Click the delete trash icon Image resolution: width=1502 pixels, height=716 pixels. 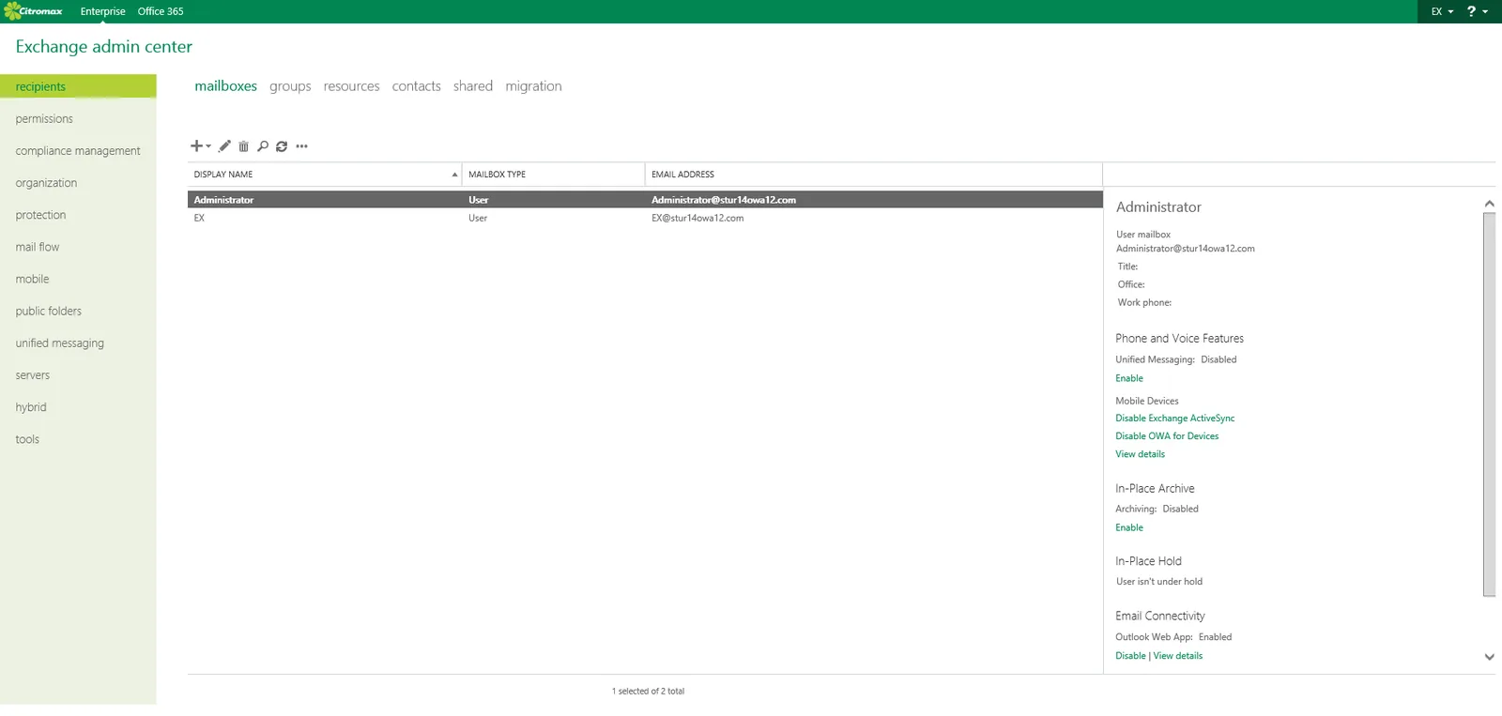(243, 146)
